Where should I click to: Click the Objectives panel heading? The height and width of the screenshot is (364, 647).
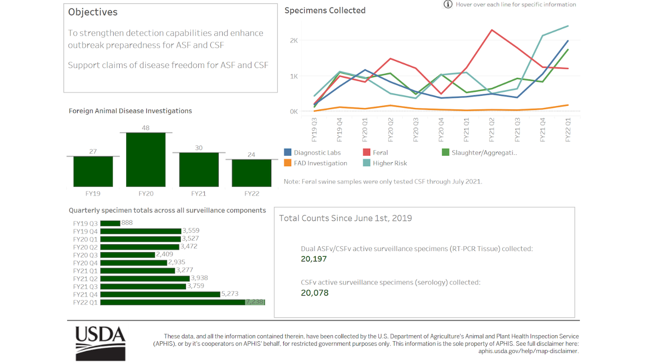point(92,12)
